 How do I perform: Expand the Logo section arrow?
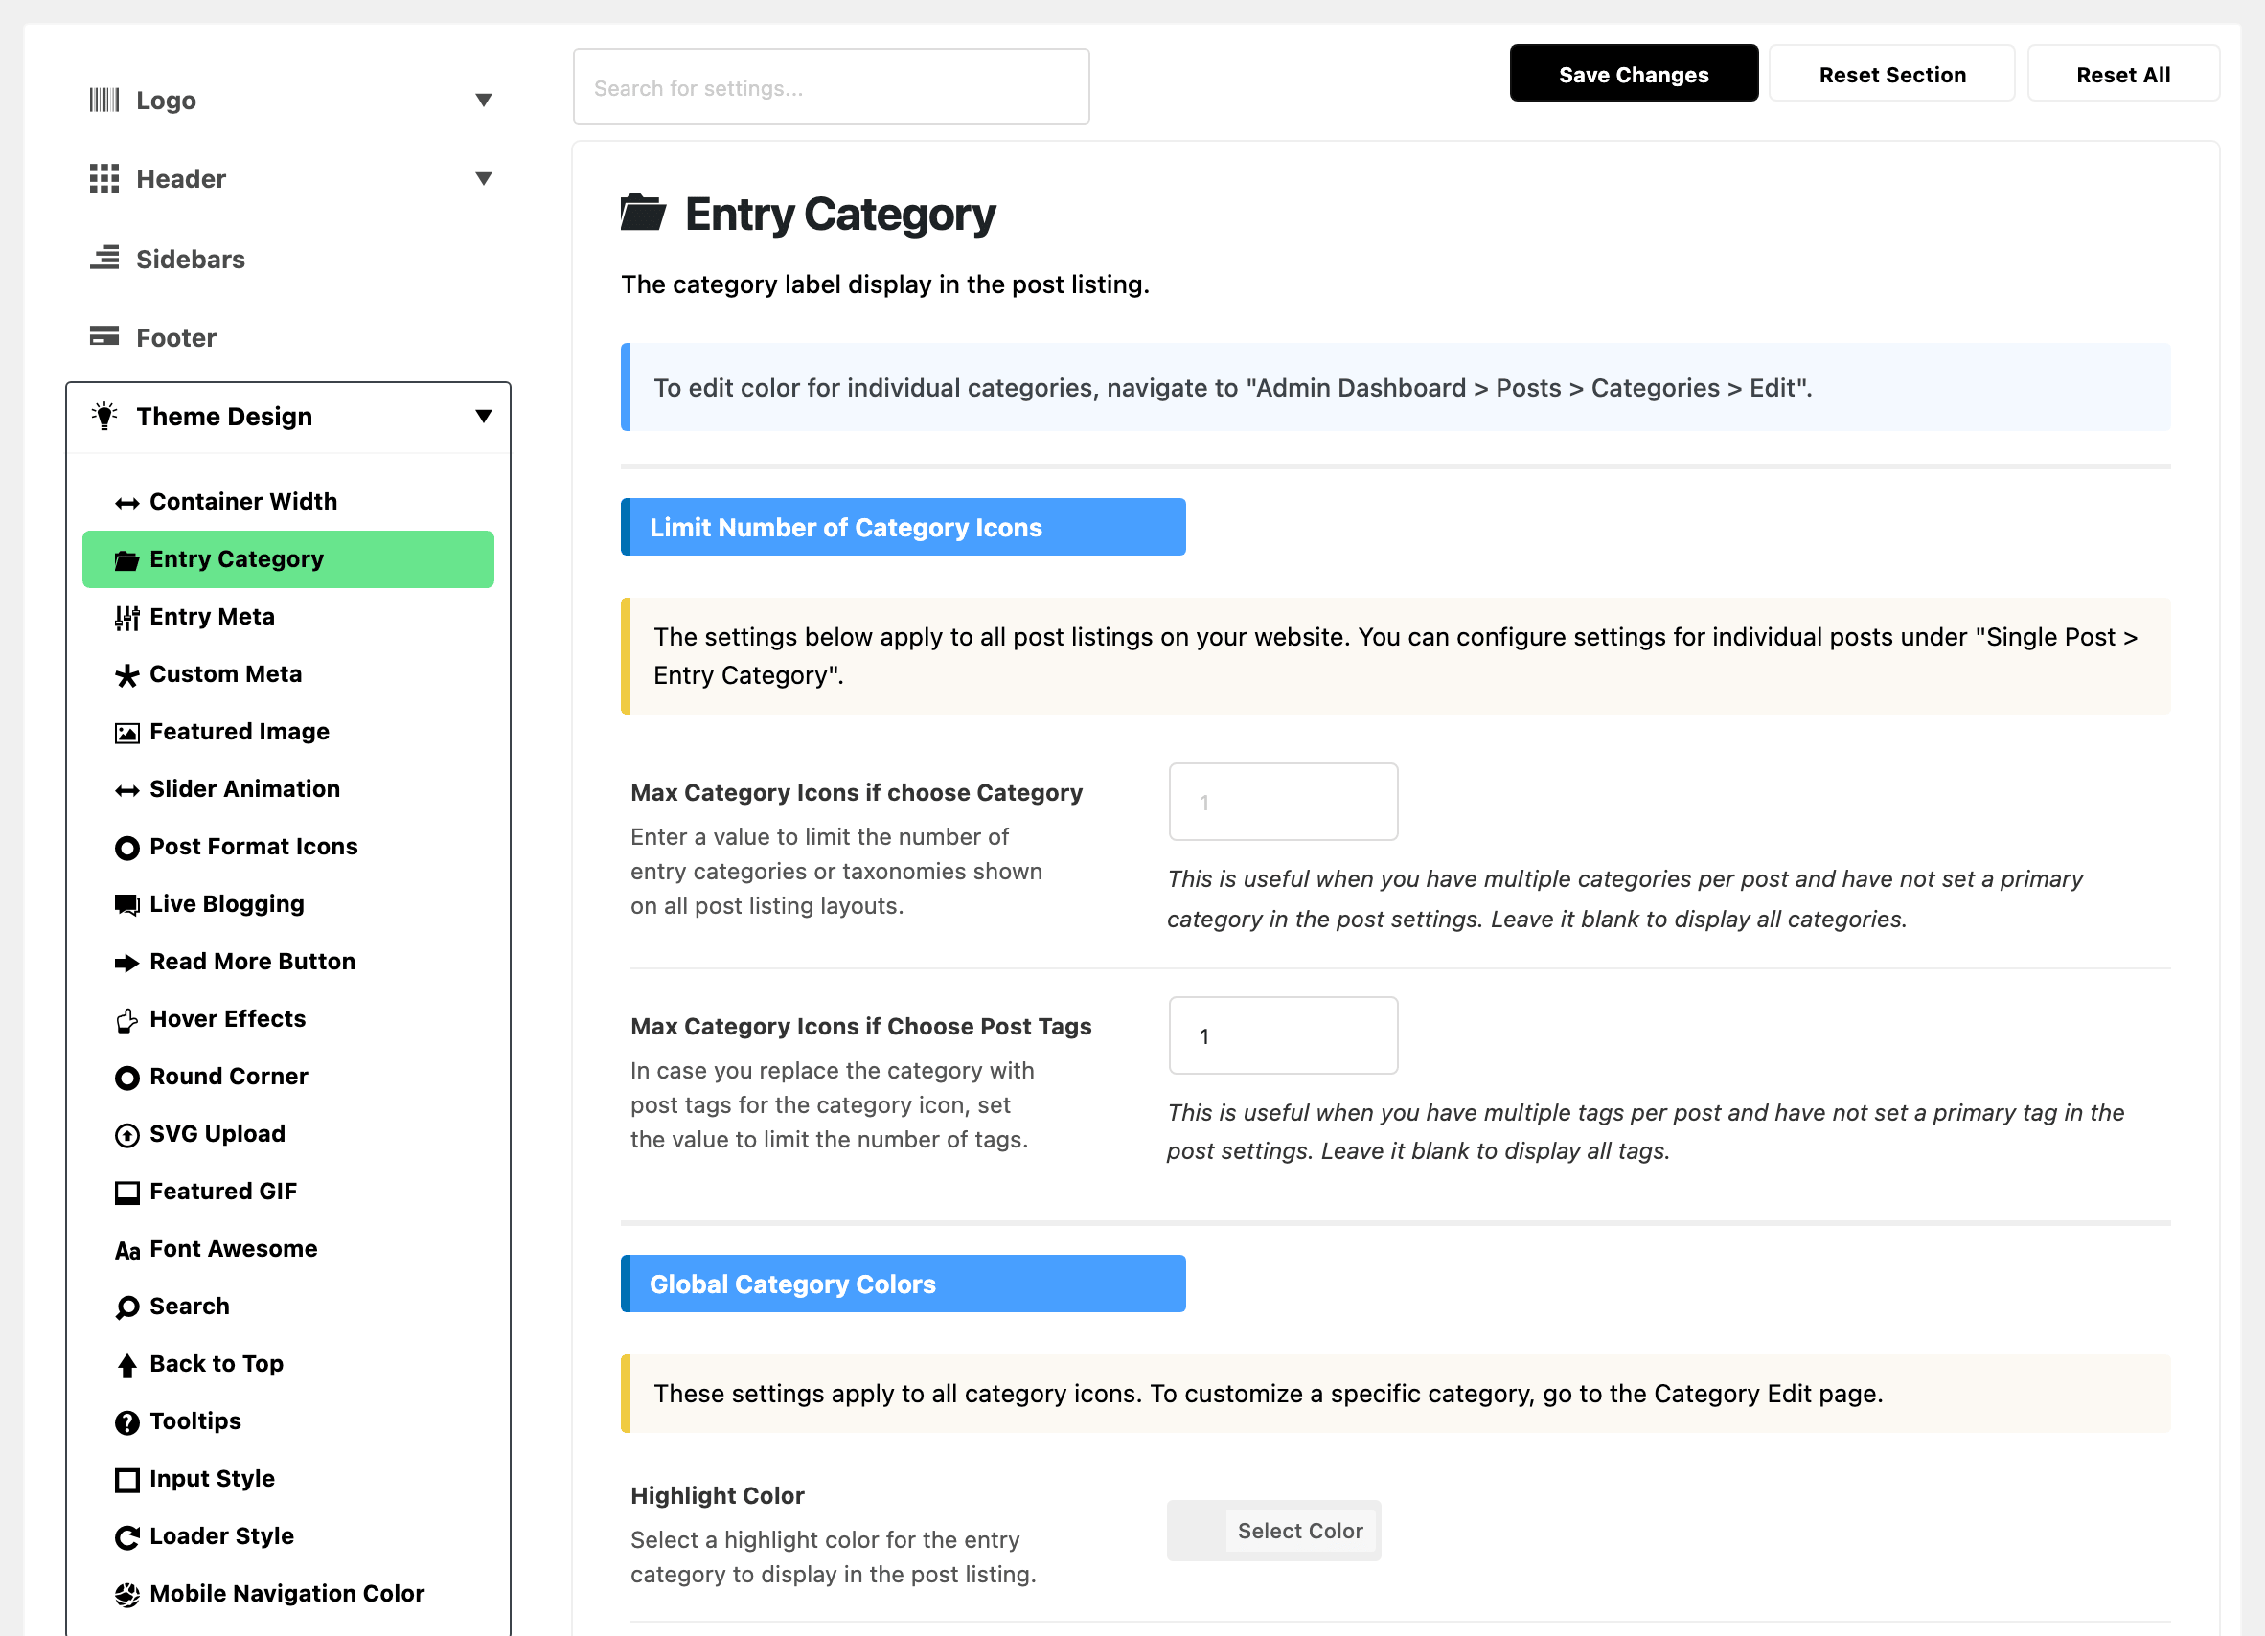pyautogui.click(x=483, y=100)
